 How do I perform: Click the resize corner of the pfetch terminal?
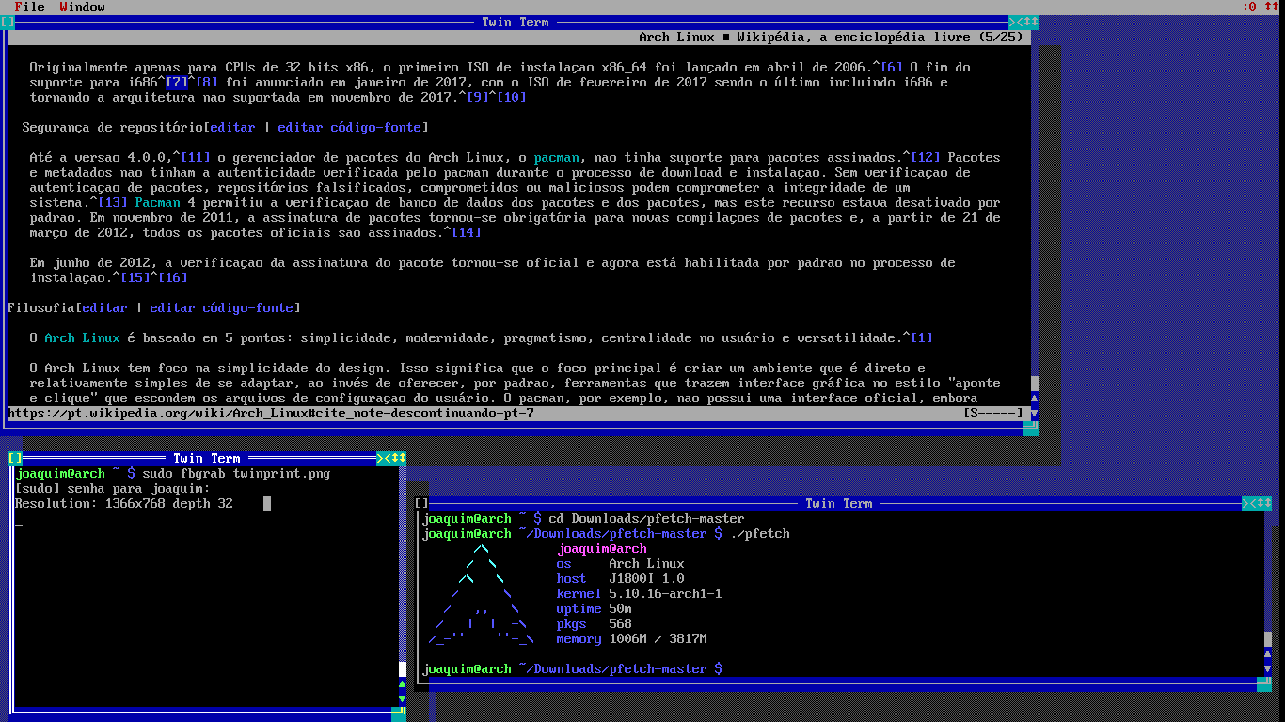pos(1264,683)
